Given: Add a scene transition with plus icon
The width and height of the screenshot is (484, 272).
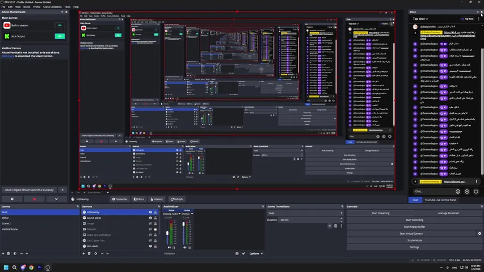Looking at the screenshot, I should [x=330, y=226].
